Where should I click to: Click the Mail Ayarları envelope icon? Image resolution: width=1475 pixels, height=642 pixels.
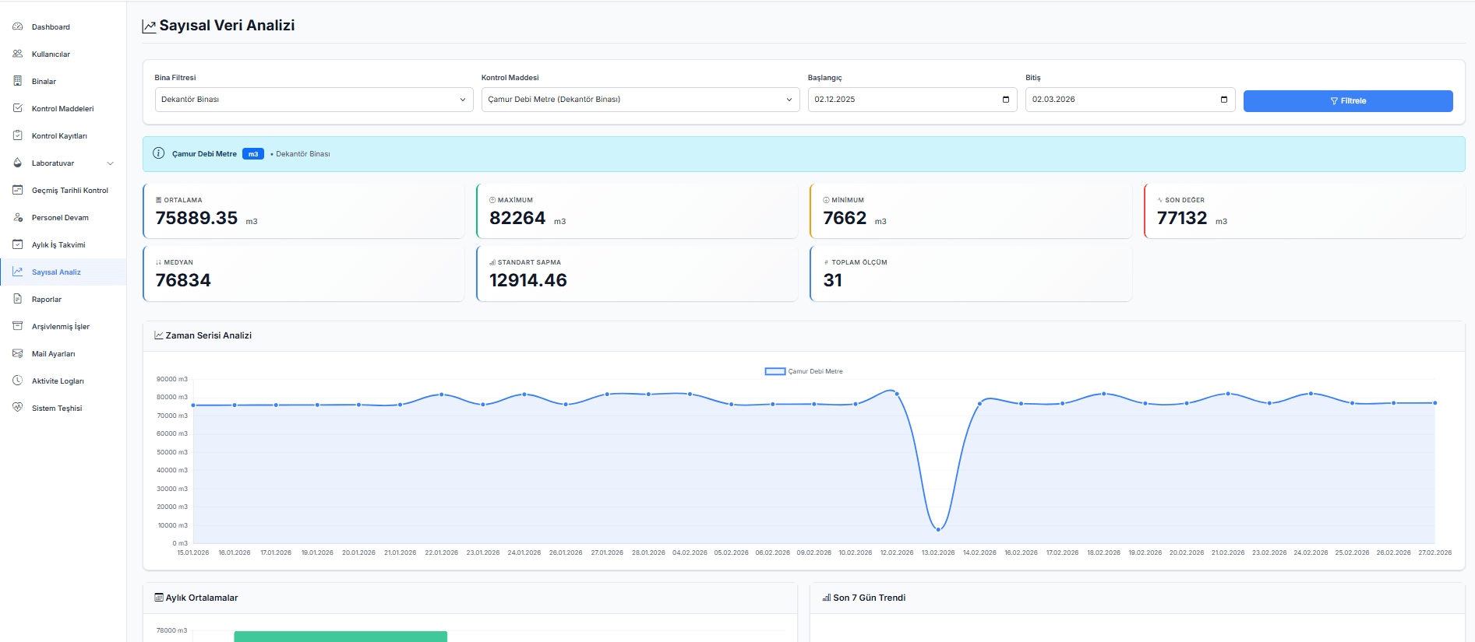coord(17,353)
